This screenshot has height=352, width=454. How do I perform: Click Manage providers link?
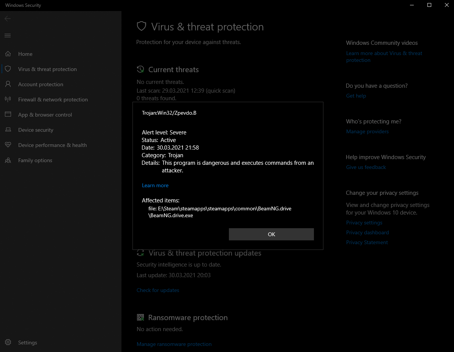point(367,131)
